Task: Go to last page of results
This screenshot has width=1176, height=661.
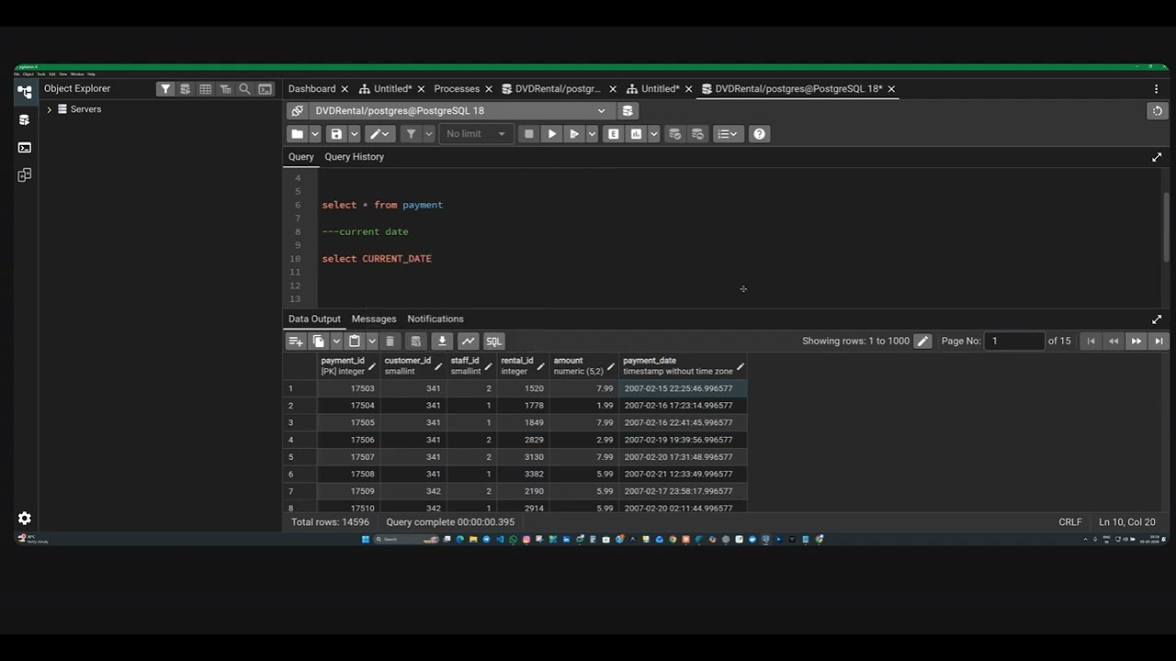Action: [x=1159, y=342]
